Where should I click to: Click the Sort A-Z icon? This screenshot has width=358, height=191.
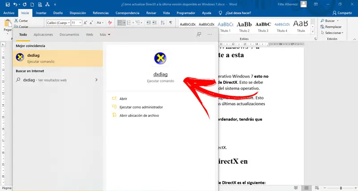click(162, 23)
